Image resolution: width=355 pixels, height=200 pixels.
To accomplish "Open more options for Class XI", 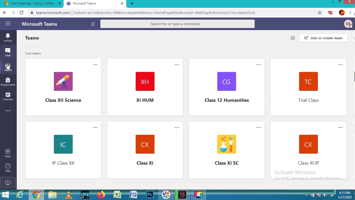I will point(177,127).
